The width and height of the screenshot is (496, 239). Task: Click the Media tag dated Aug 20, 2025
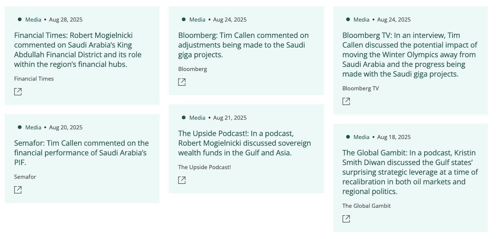point(33,127)
